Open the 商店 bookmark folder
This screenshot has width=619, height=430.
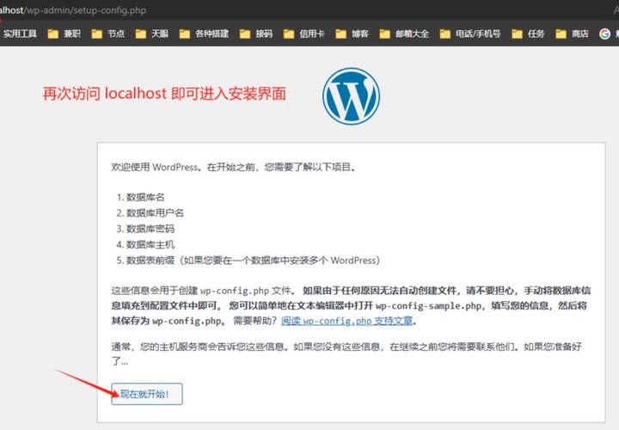[x=572, y=34]
